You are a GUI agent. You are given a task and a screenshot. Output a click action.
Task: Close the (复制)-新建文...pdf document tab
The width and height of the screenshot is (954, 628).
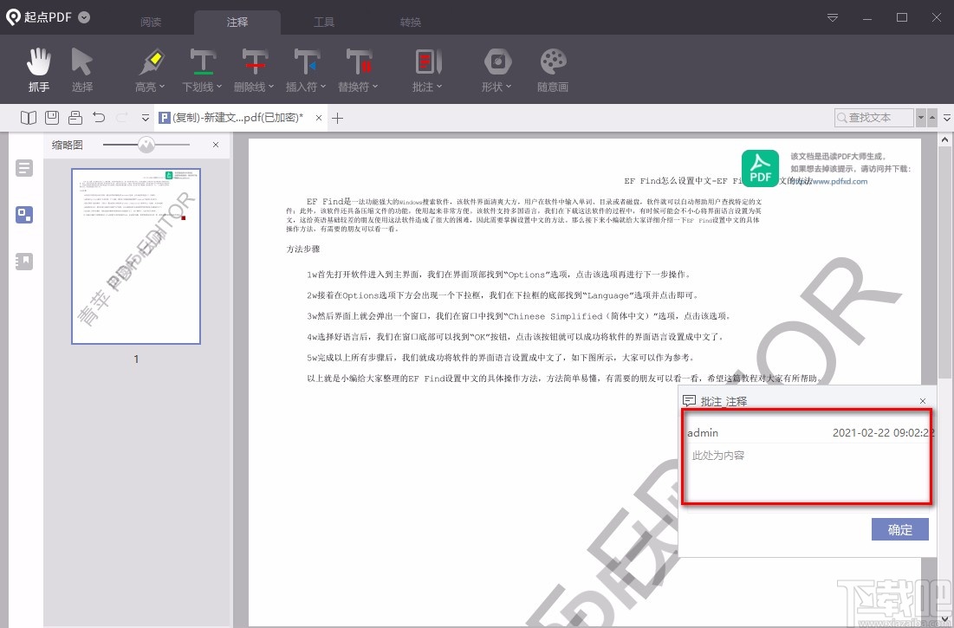tap(319, 118)
